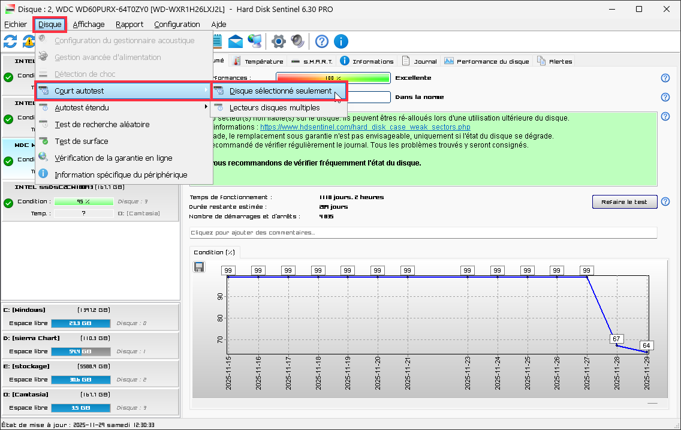
Task: Open the hdsentinel.com weak sectors link
Action: pyautogui.click(x=364, y=127)
